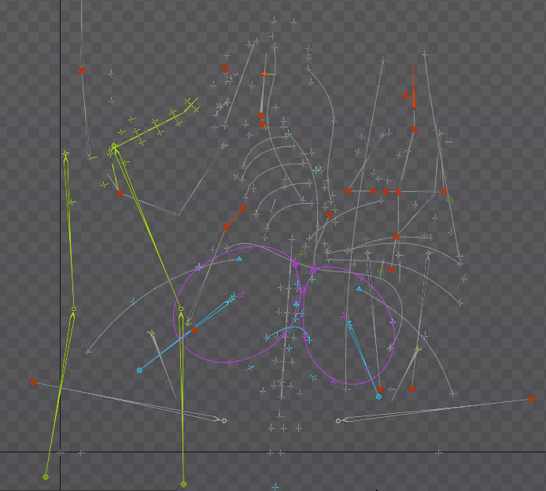Click the red point just above the lower-right cyan circle
546x491 pixels.
380,389
